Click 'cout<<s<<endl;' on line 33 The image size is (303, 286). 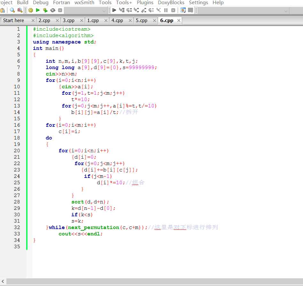(81, 234)
